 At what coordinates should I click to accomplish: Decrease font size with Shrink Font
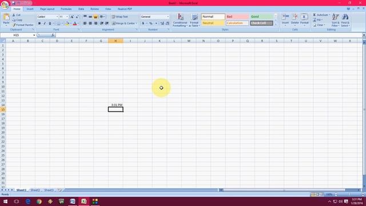pyautogui.click(x=77, y=17)
